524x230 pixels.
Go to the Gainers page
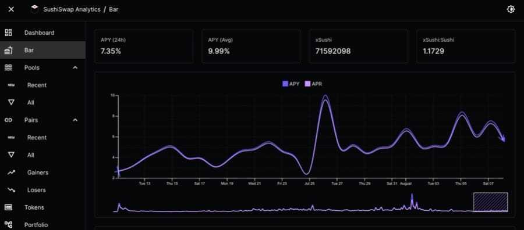(38, 172)
